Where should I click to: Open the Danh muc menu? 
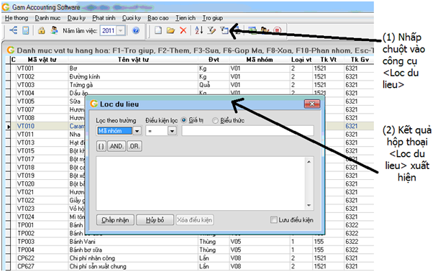(x=47, y=18)
